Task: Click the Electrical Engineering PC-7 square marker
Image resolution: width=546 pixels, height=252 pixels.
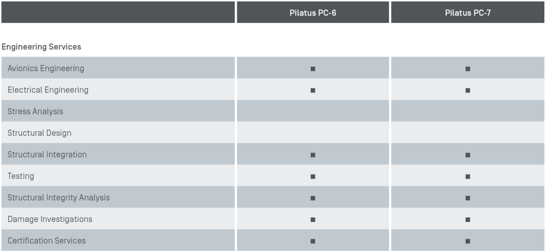Action: (467, 90)
